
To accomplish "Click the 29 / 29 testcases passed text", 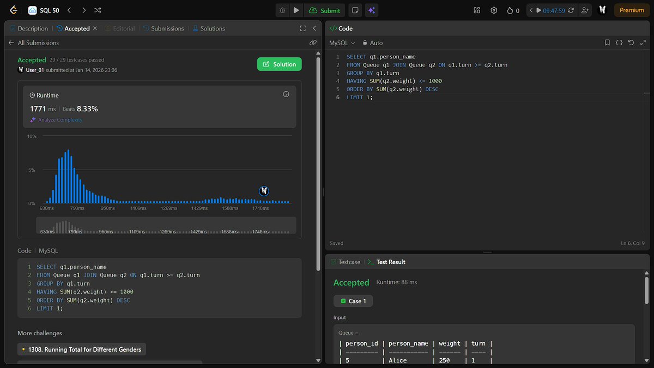I will (x=77, y=60).
